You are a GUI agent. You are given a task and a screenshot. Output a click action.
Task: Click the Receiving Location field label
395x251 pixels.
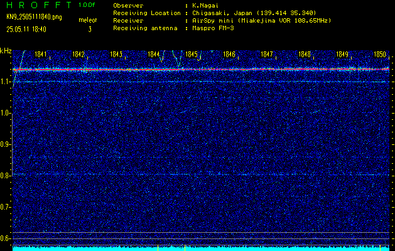click(x=147, y=13)
